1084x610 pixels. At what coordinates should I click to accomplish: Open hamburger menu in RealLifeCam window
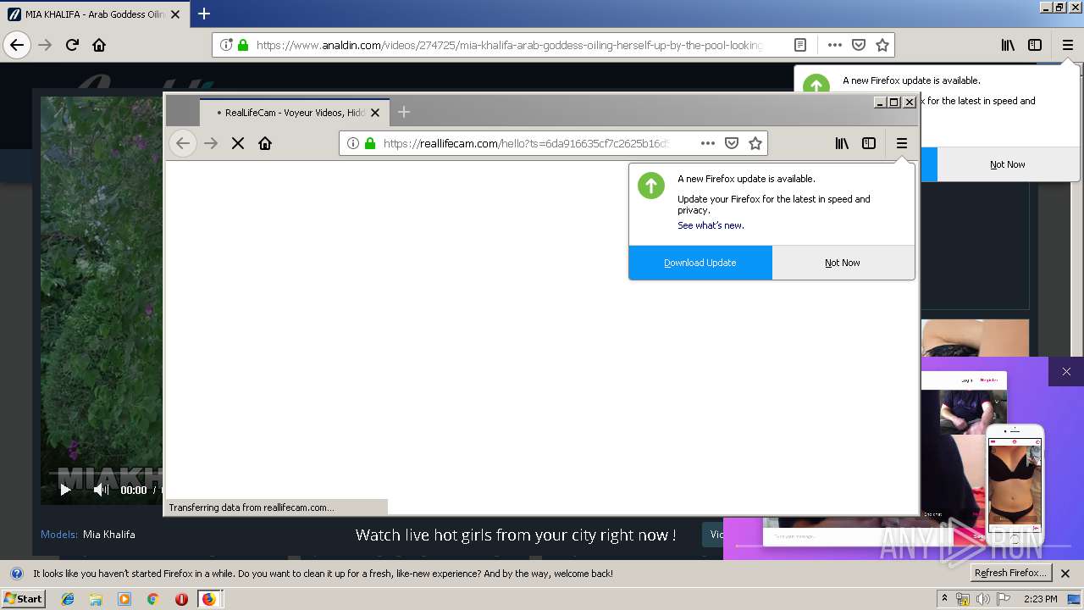(902, 143)
